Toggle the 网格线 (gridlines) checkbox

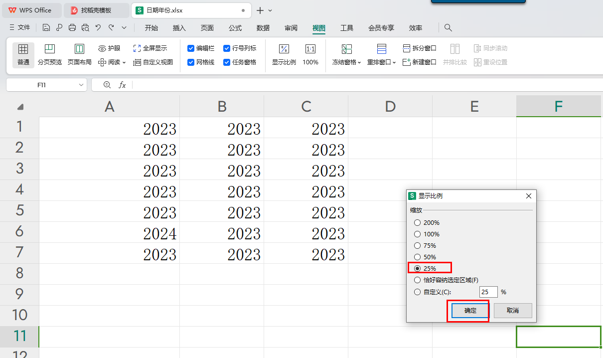[x=191, y=62]
